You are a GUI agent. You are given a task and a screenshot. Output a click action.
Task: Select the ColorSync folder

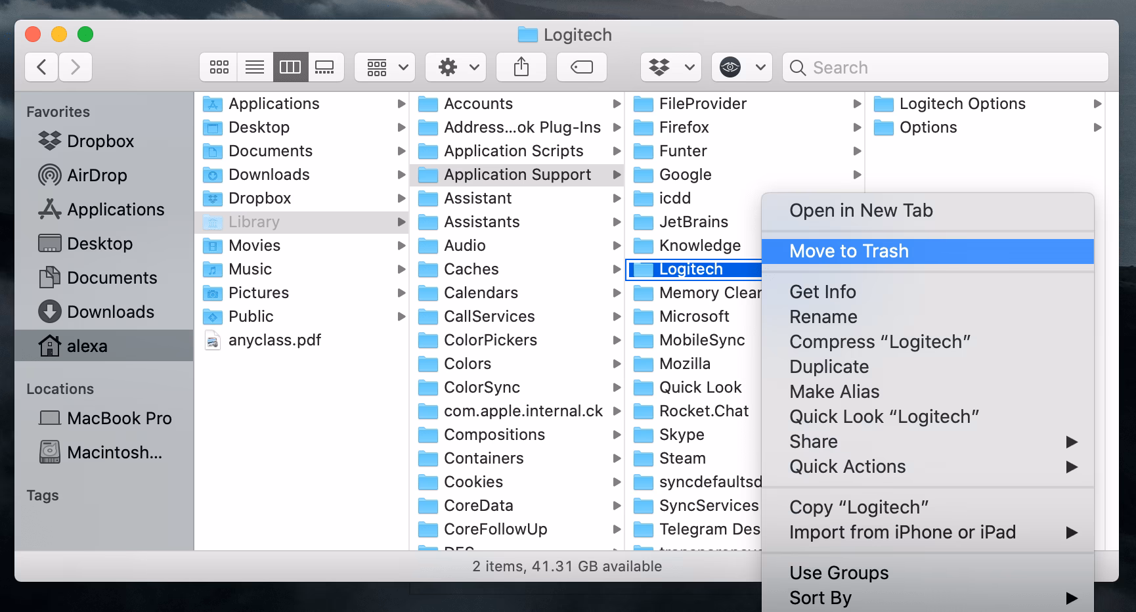(516, 387)
